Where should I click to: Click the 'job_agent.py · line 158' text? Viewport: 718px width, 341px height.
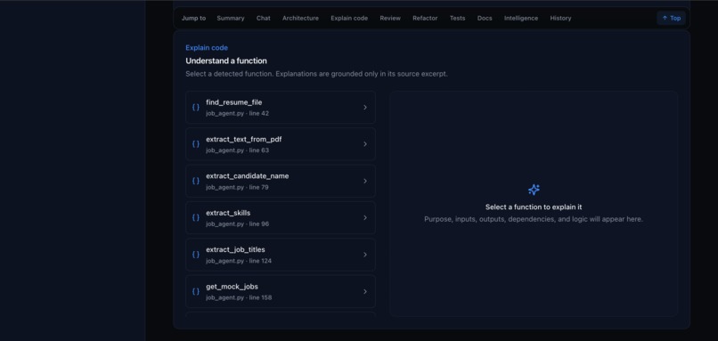click(x=239, y=297)
